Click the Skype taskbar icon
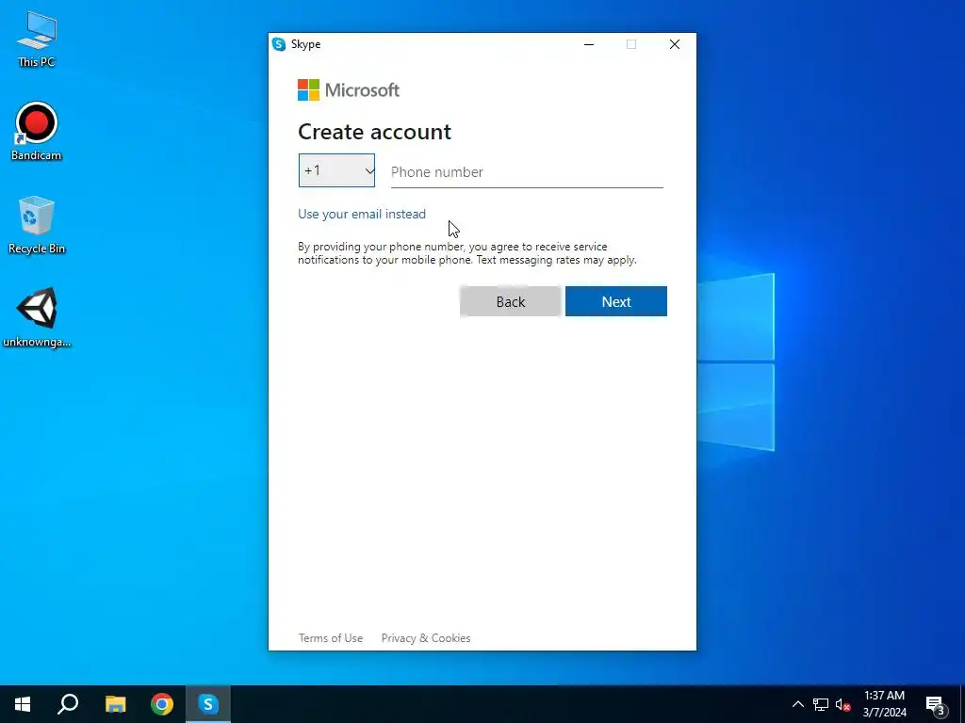This screenshot has width=965, height=723. pyautogui.click(x=208, y=704)
